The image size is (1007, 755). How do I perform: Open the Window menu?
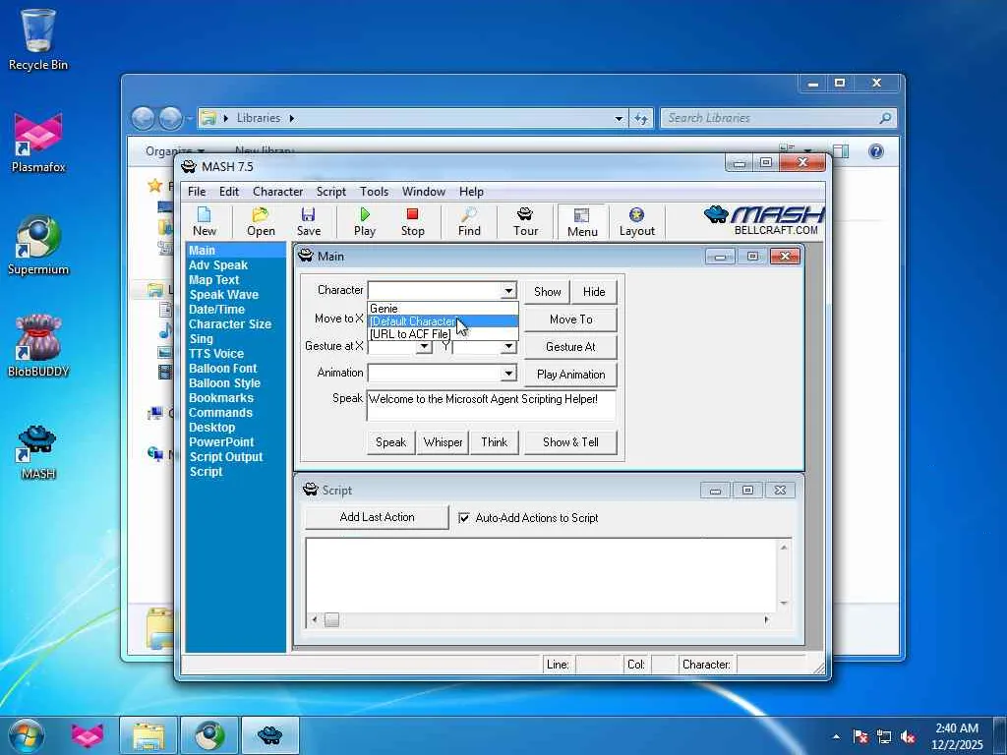tap(423, 192)
